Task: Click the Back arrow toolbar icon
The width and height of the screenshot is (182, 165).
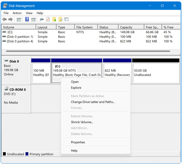Action: (x=4, y=19)
